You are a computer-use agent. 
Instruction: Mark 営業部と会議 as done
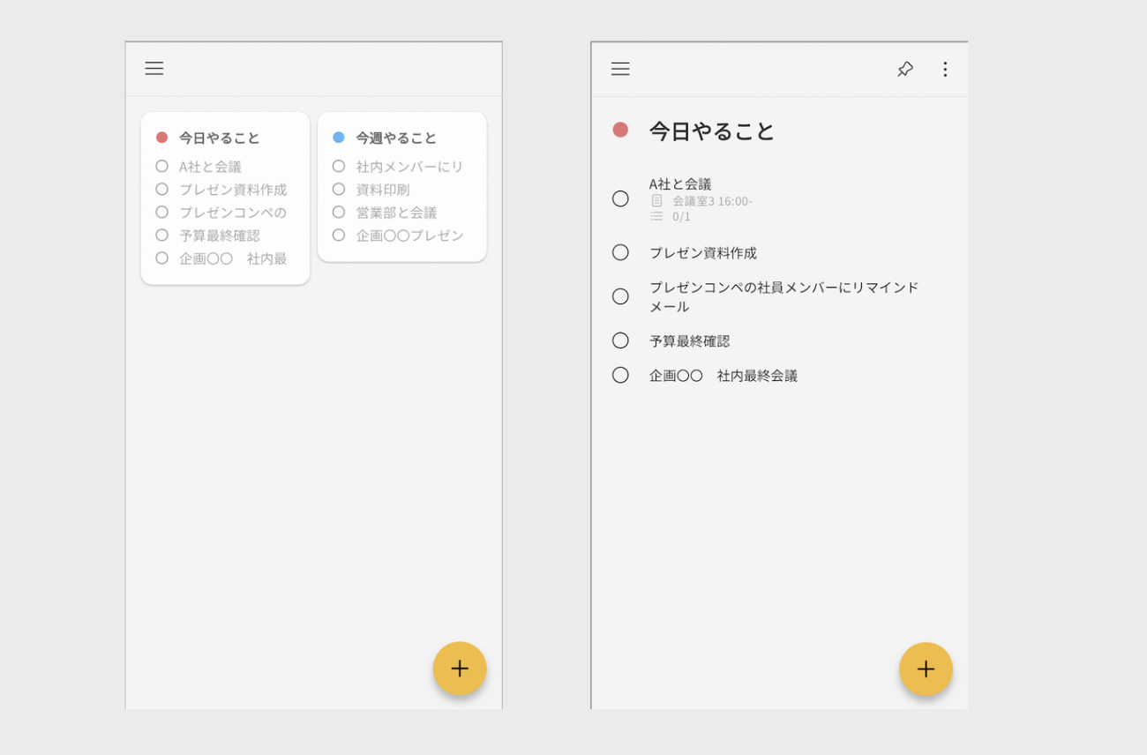click(339, 212)
